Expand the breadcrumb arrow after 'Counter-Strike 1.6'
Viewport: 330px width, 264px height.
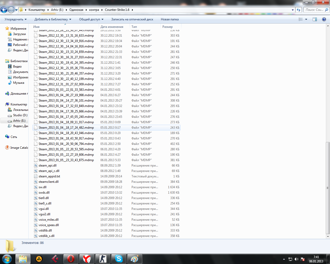point(132,10)
